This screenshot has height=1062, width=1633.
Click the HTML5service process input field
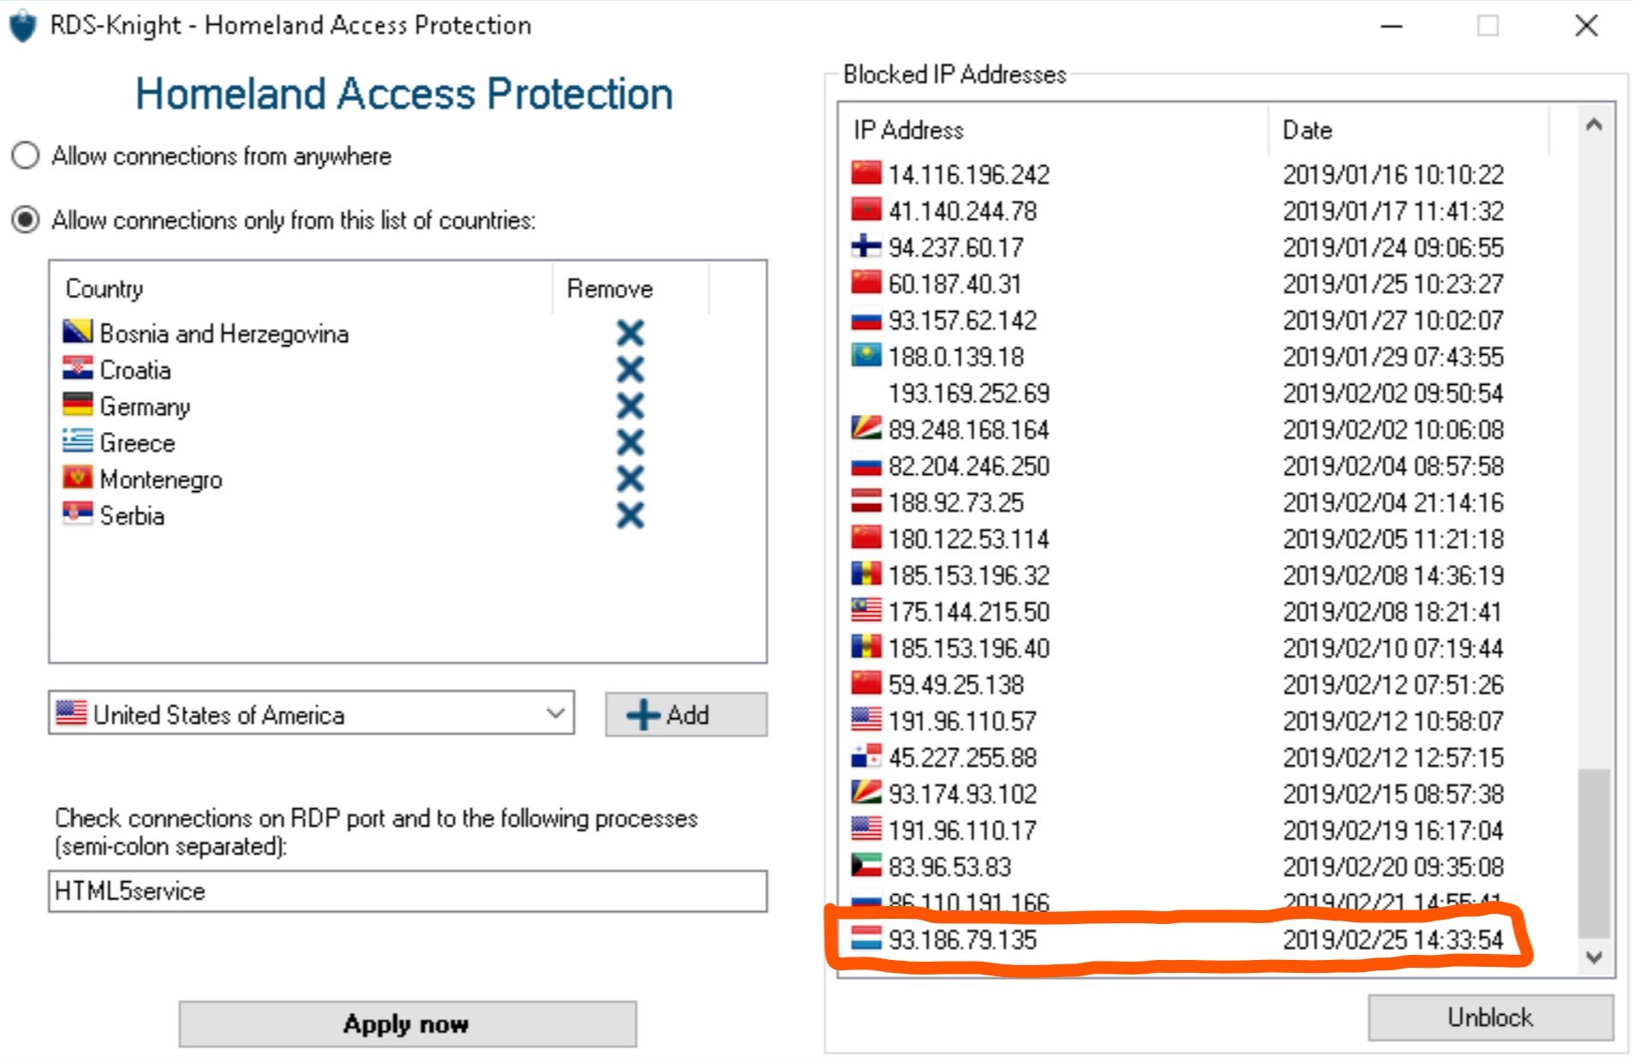(407, 891)
